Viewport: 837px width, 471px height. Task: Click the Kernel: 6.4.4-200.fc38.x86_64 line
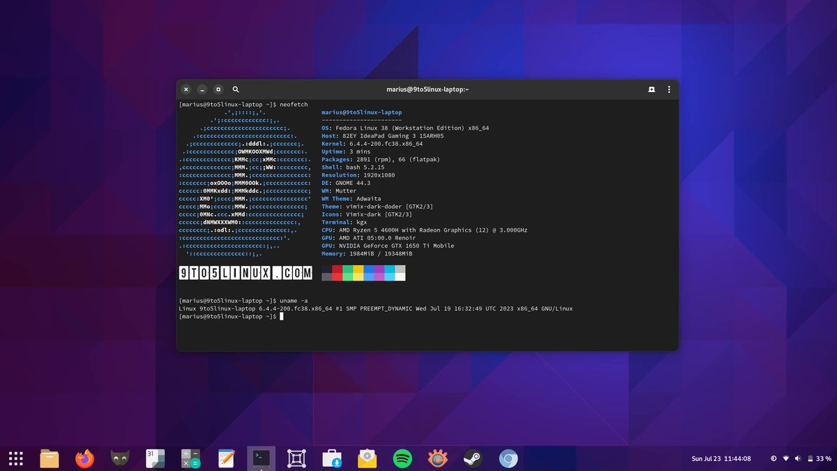pos(372,144)
